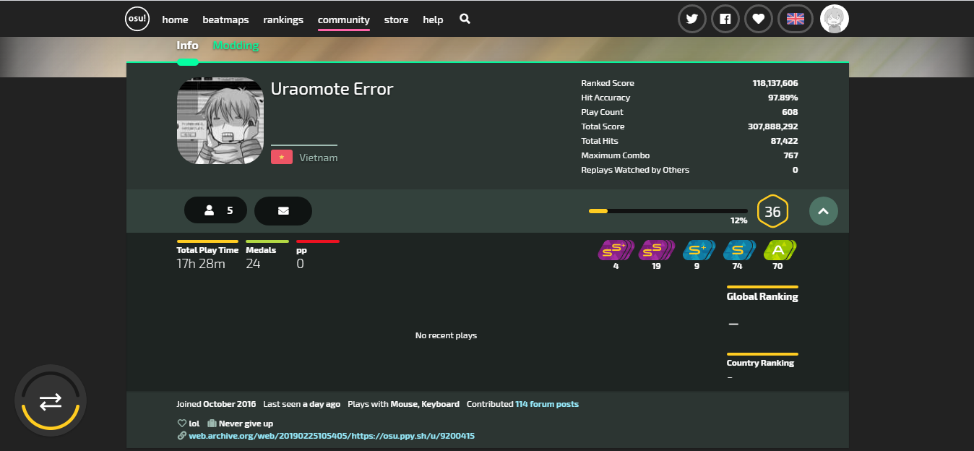Viewport: 974px width, 451px height.
Task: Click the Plays with Mouse, Keyboard text
Action: tap(403, 404)
